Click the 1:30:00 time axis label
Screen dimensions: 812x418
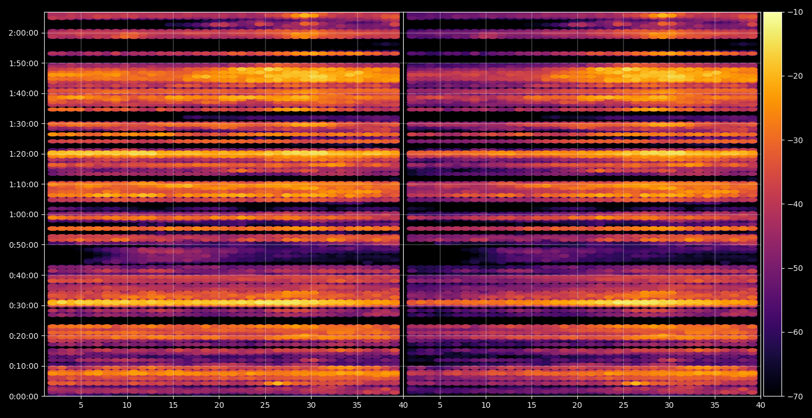tap(24, 124)
